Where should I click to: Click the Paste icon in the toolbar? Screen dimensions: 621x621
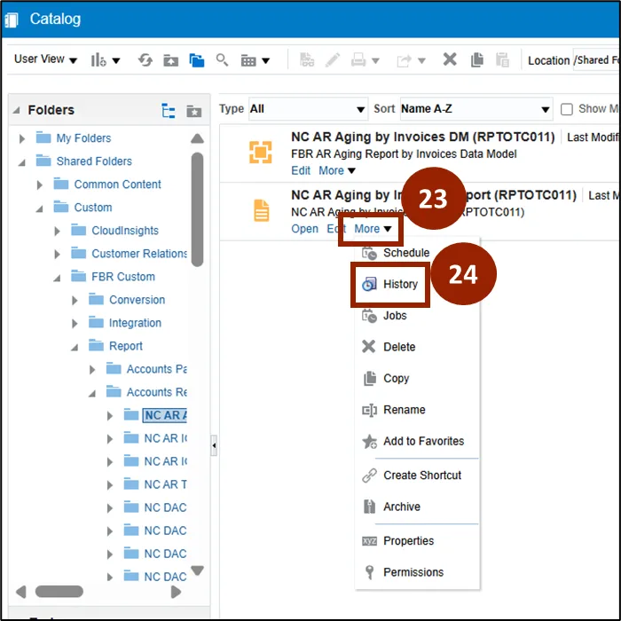pos(502,59)
